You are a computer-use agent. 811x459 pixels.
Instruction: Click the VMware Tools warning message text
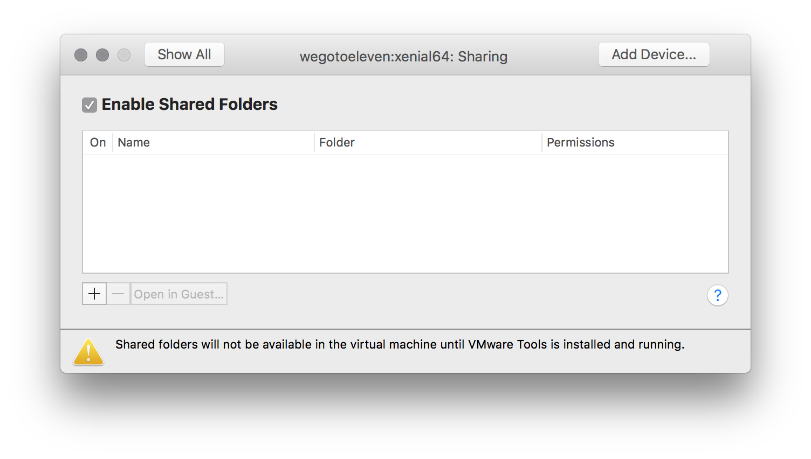[400, 344]
